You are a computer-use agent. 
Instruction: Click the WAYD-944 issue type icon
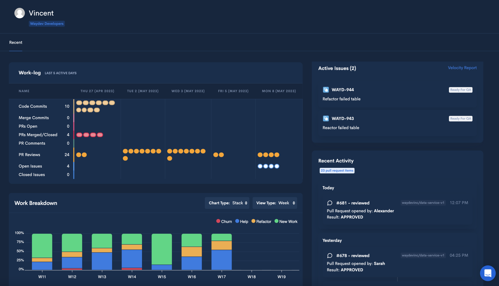pos(326,90)
